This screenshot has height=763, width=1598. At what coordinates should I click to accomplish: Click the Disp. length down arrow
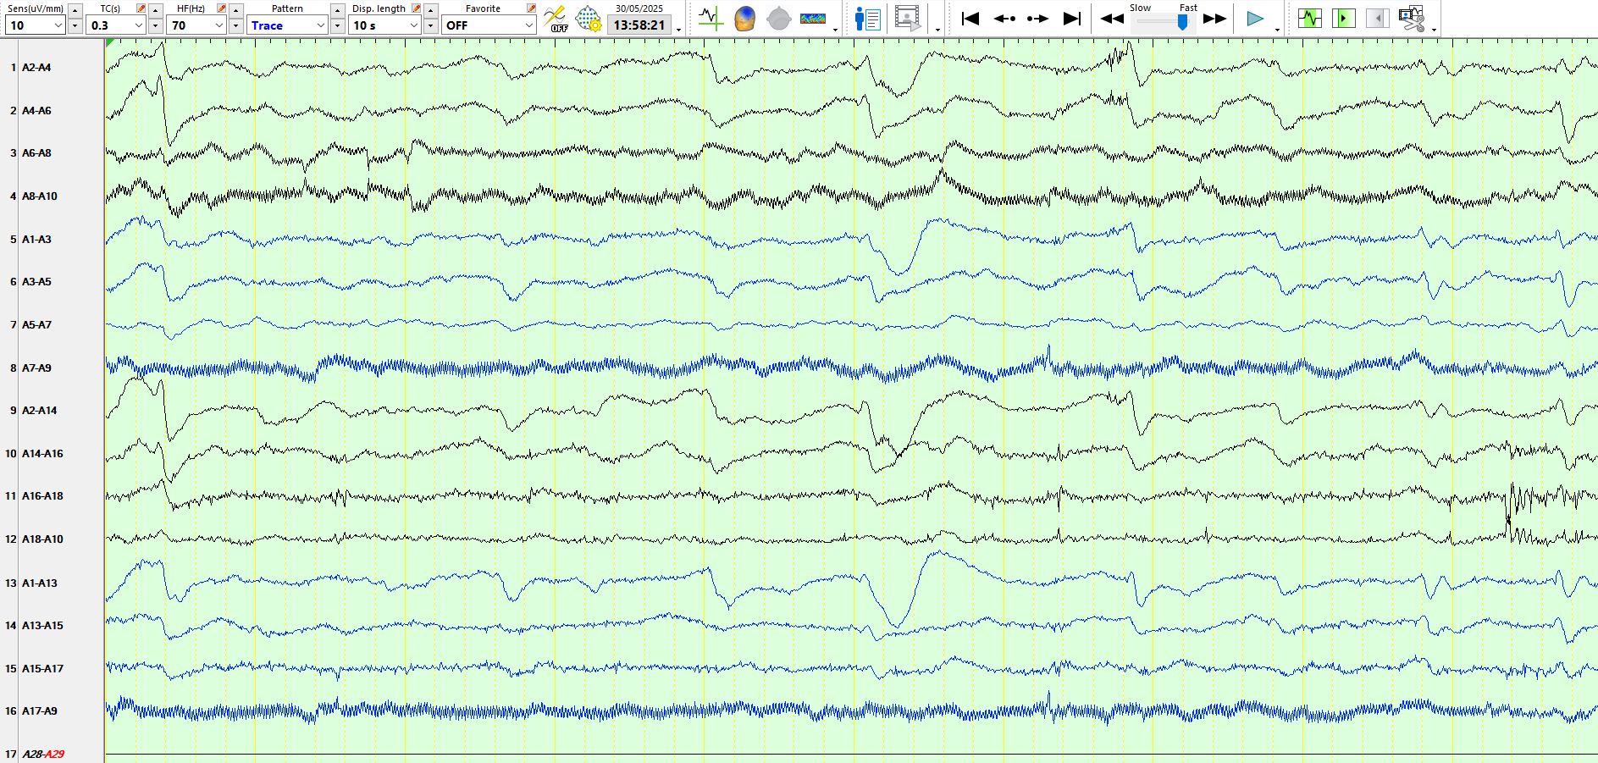(x=430, y=26)
